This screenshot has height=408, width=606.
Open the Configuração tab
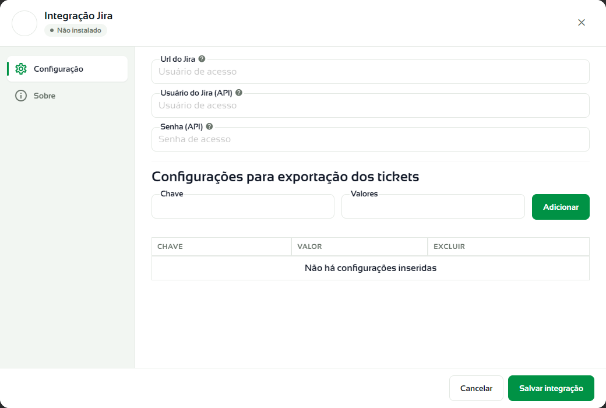point(67,69)
